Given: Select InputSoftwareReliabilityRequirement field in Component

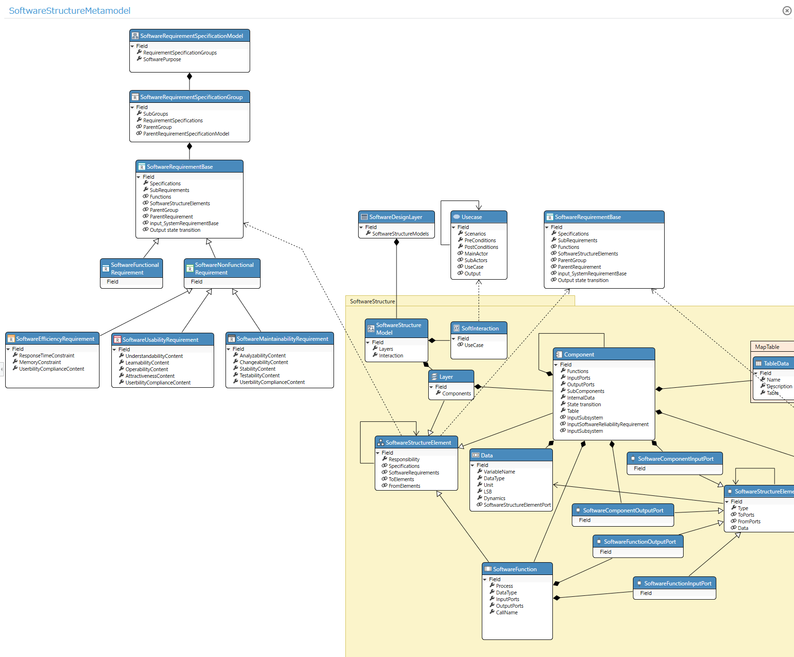Looking at the screenshot, I should click(x=608, y=424).
